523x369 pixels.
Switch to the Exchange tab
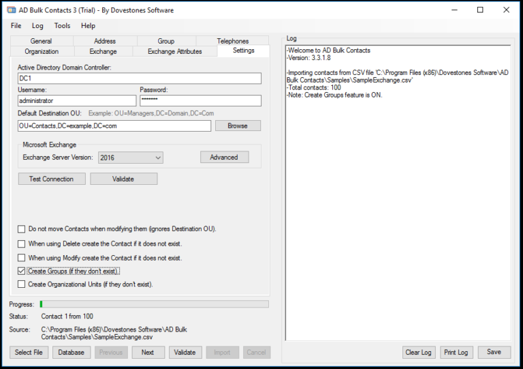pyautogui.click(x=103, y=51)
